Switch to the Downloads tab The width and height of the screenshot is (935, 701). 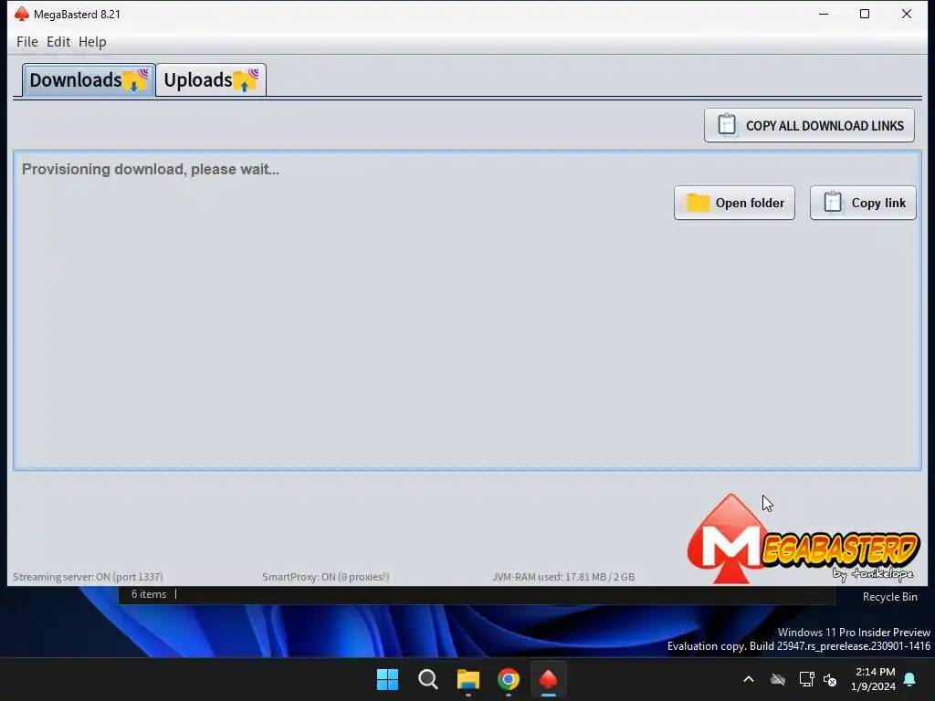click(89, 80)
